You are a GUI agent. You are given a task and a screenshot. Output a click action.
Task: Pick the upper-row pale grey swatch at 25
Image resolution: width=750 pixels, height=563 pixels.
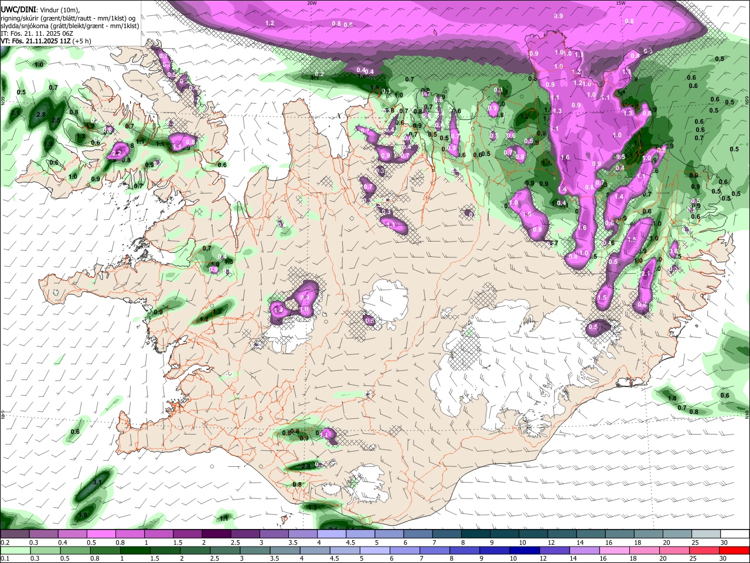coord(706,534)
